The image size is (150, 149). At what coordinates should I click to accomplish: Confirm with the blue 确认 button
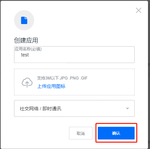116,133
